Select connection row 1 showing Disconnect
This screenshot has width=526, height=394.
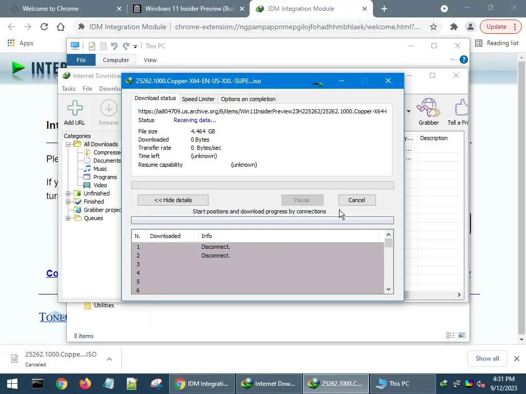(x=258, y=247)
